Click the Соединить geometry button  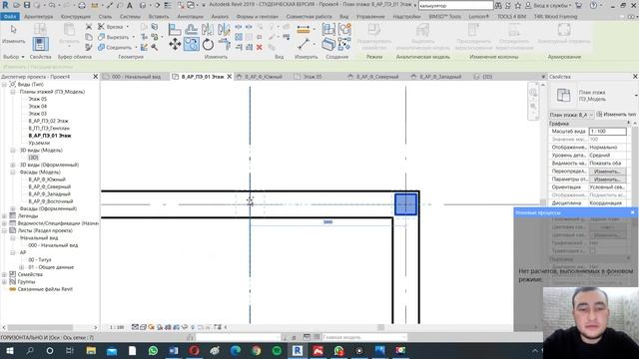[116, 47]
